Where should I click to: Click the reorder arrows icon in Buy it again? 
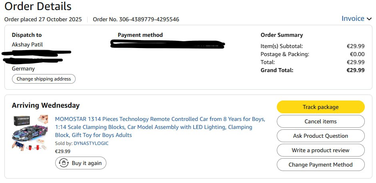tap(64, 163)
